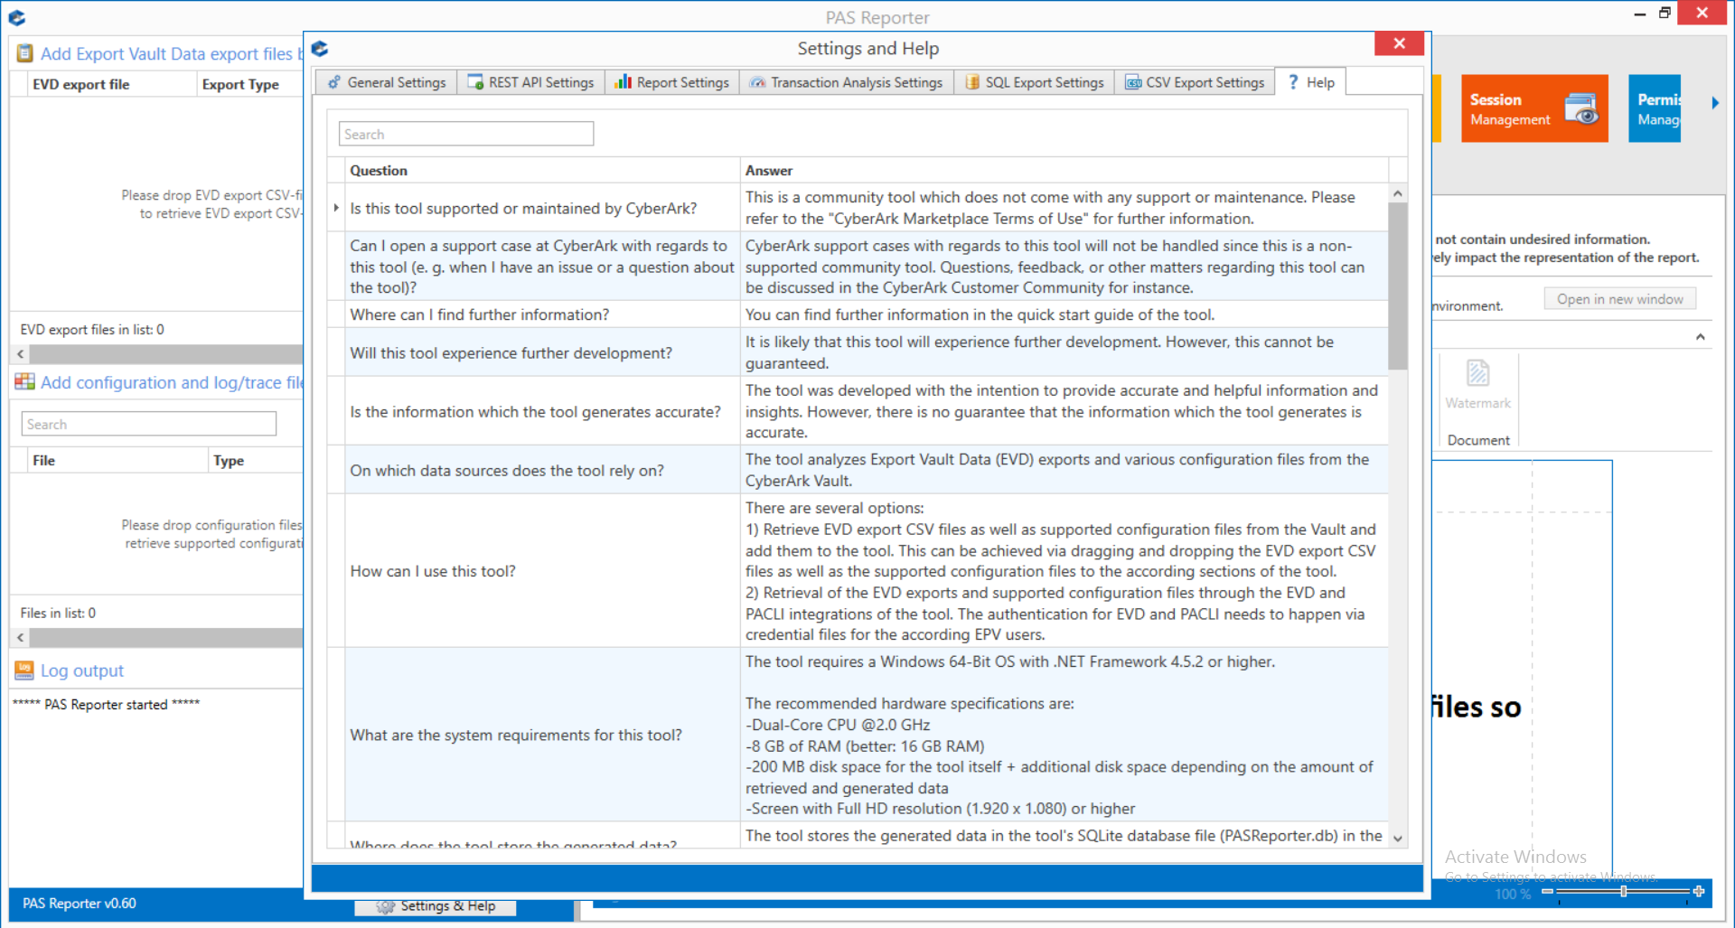
Task: Click the configuration files search field
Action: click(149, 424)
